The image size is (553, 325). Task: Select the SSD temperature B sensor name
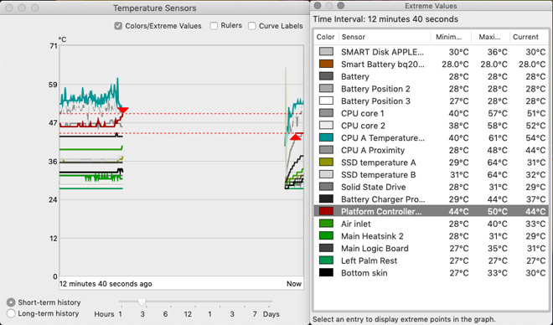point(379,175)
